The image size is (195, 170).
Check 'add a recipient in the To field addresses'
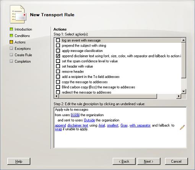[x=58, y=77]
